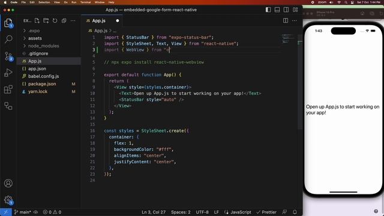Open the Search view in activity bar
This screenshot has width=384, height=216.
[8, 39]
